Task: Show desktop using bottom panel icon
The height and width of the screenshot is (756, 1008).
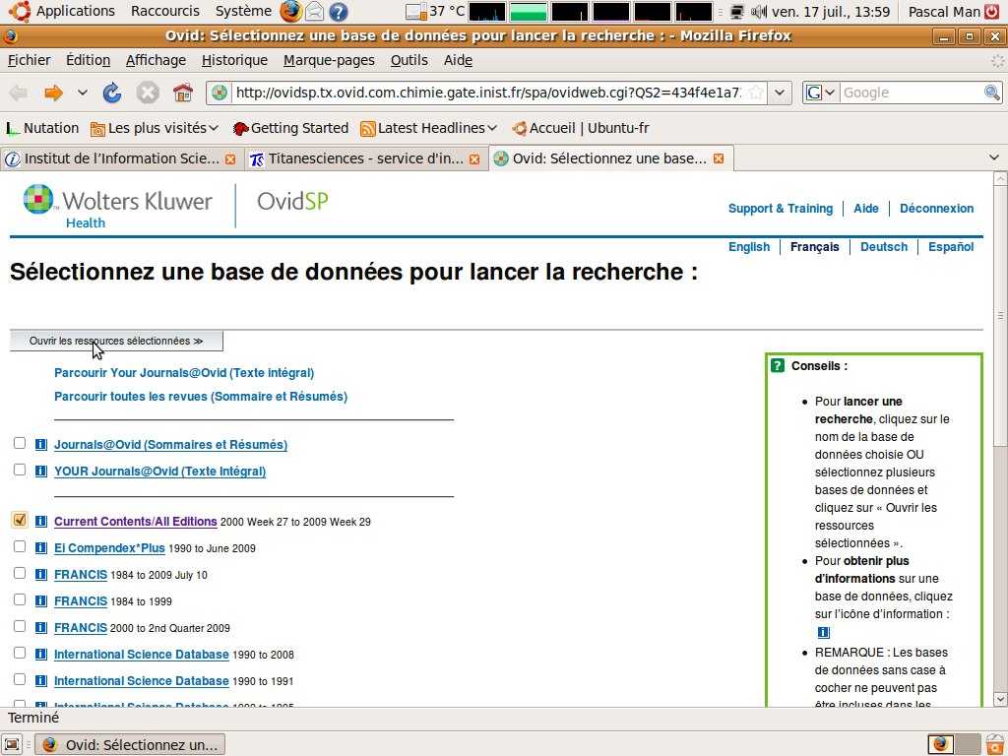Action: pos(12,744)
